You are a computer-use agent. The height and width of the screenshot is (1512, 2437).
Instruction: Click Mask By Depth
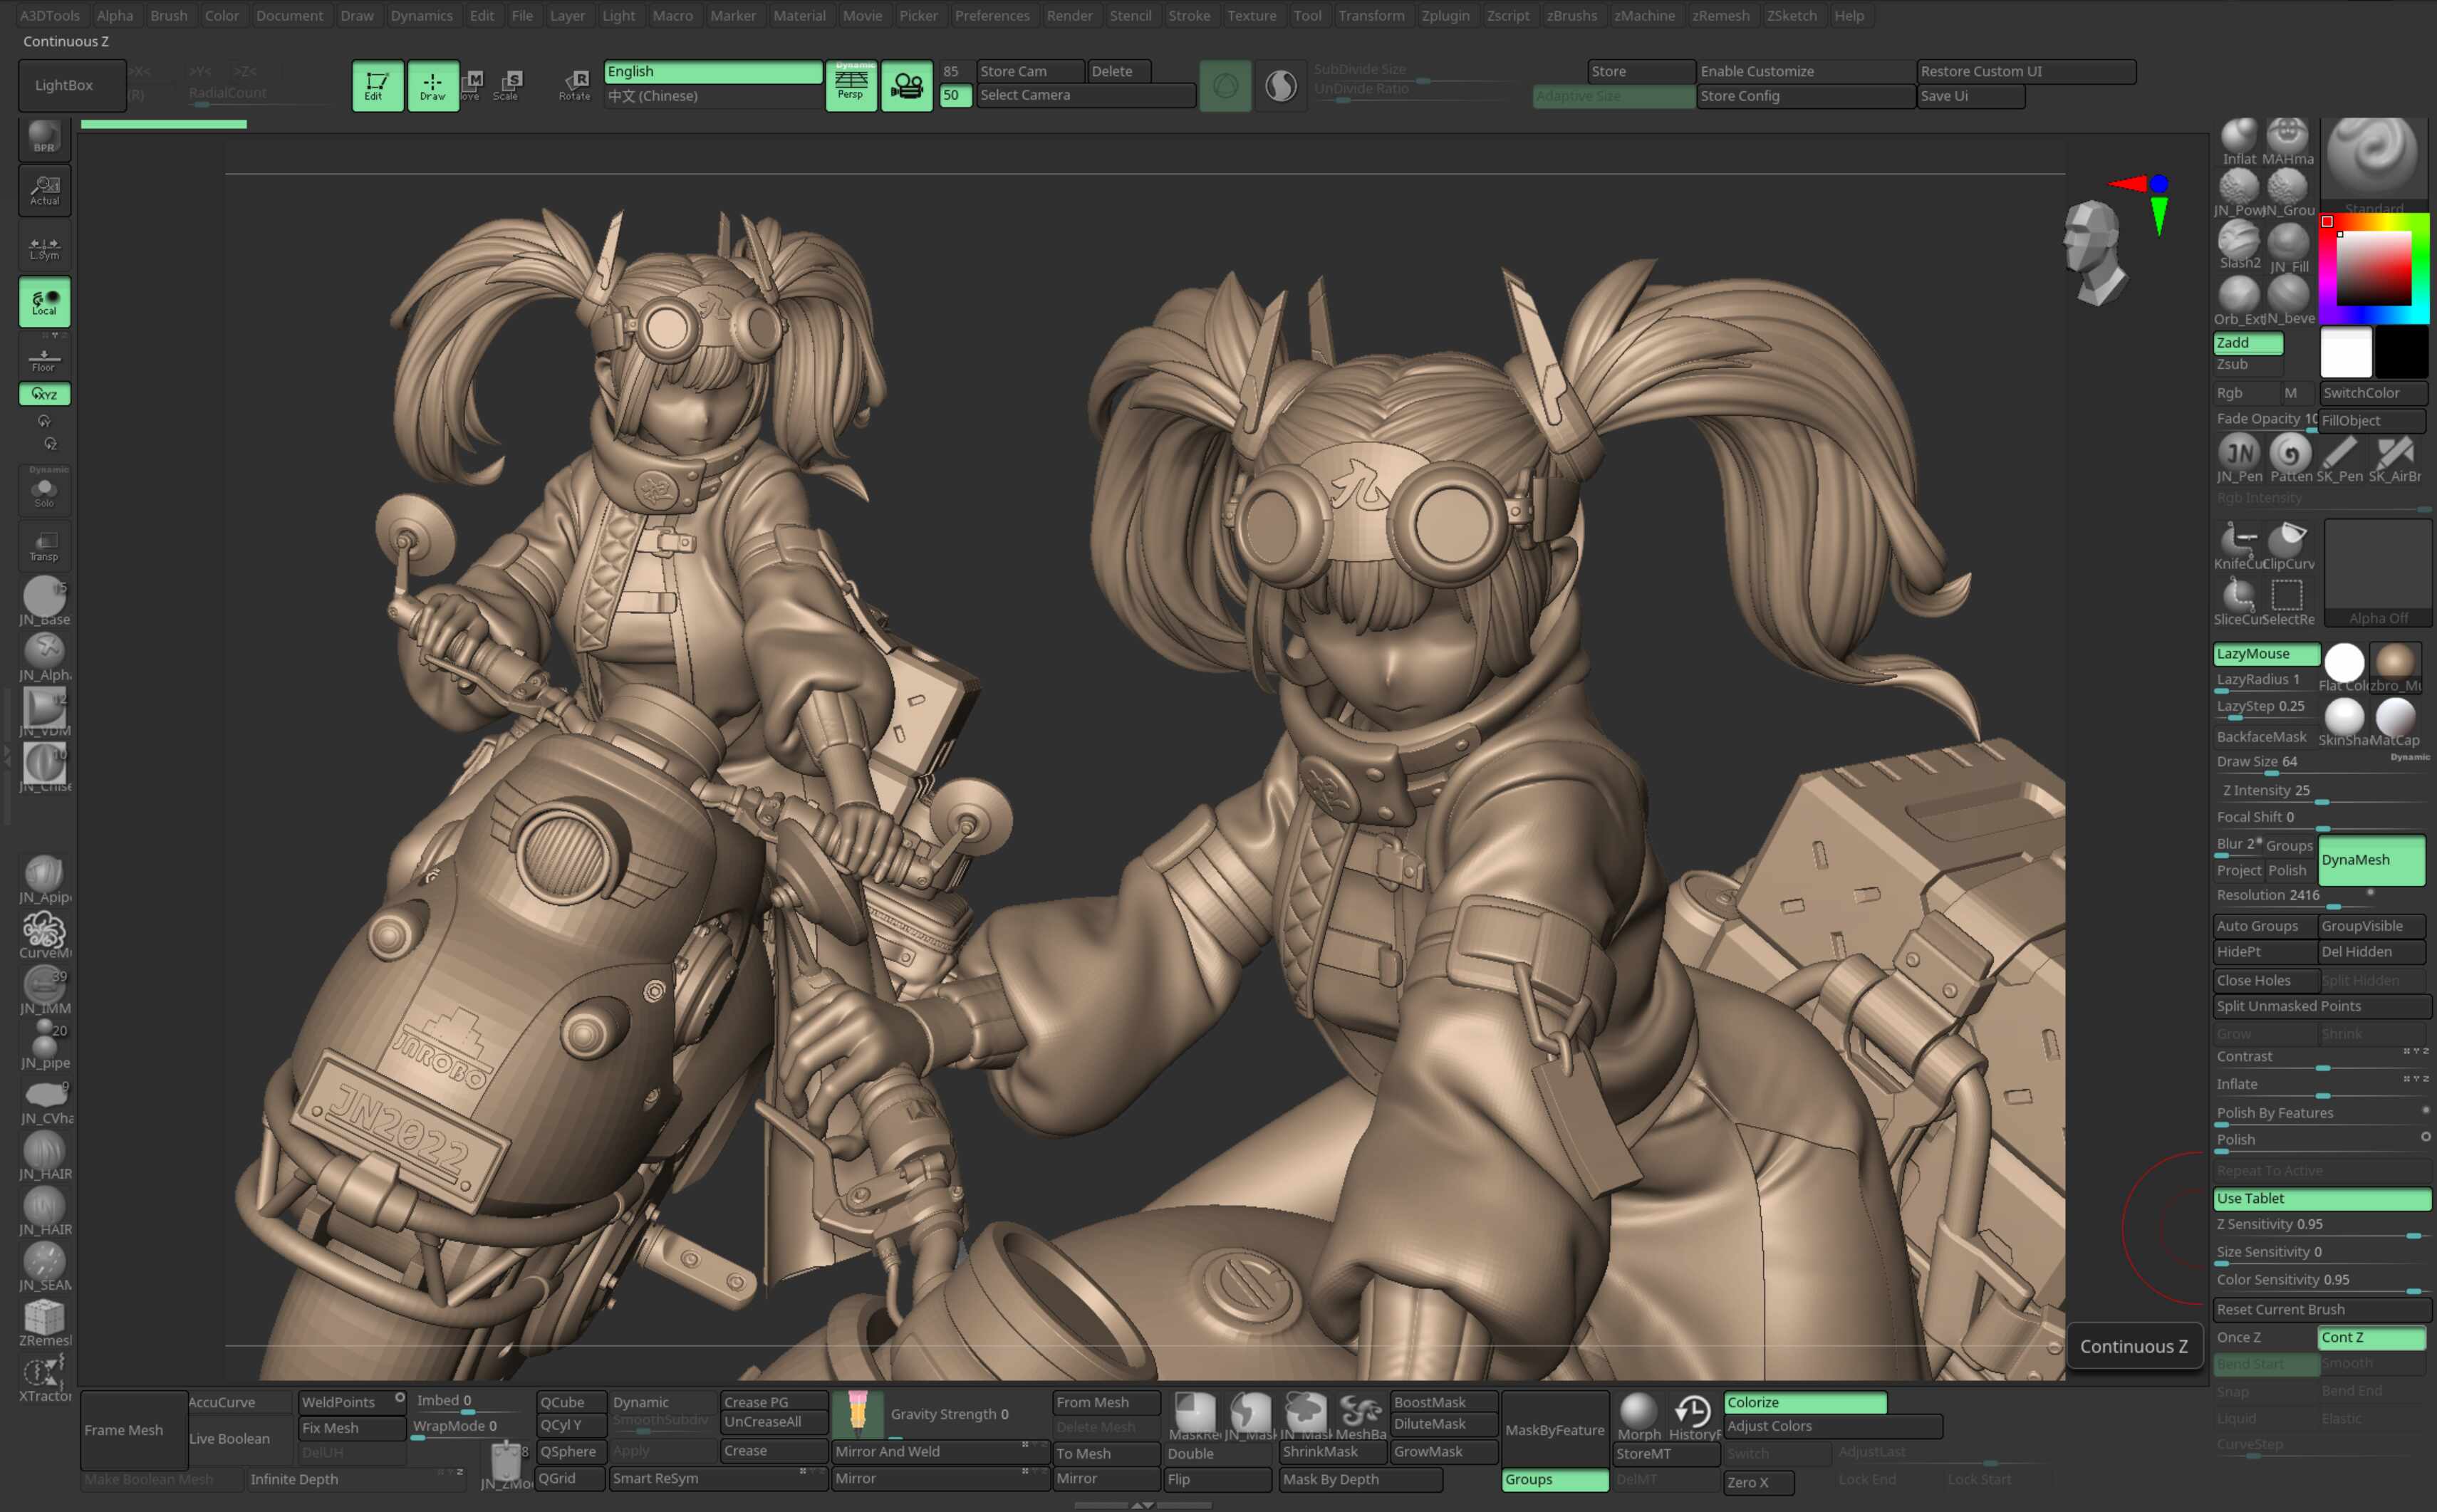pyautogui.click(x=1360, y=1479)
